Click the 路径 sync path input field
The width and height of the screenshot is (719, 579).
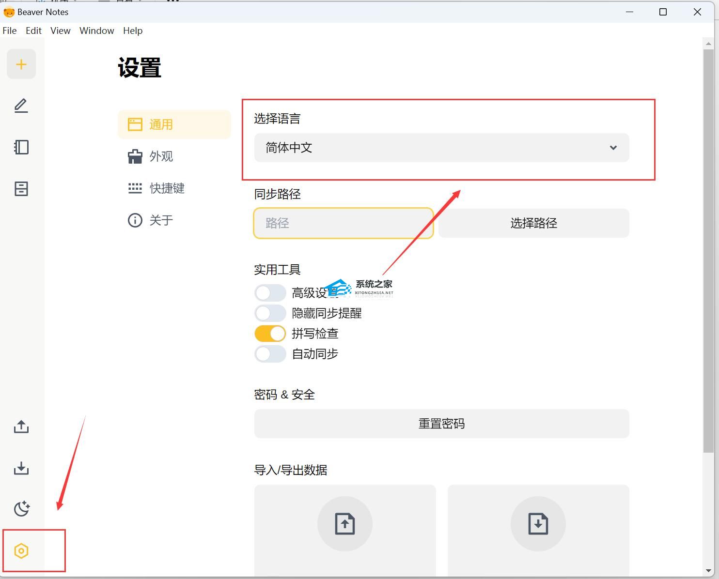coord(344,223)
